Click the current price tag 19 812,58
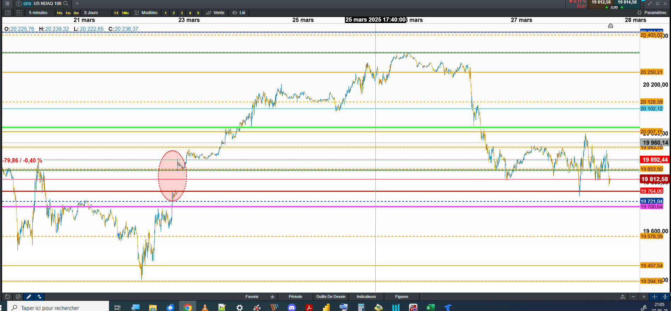Screen dimensions: 671x311 655,179
